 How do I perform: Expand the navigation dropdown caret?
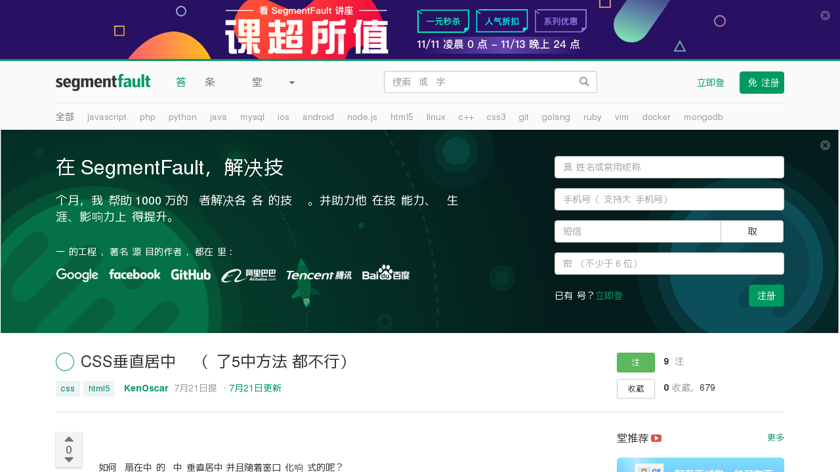[292, 83]
